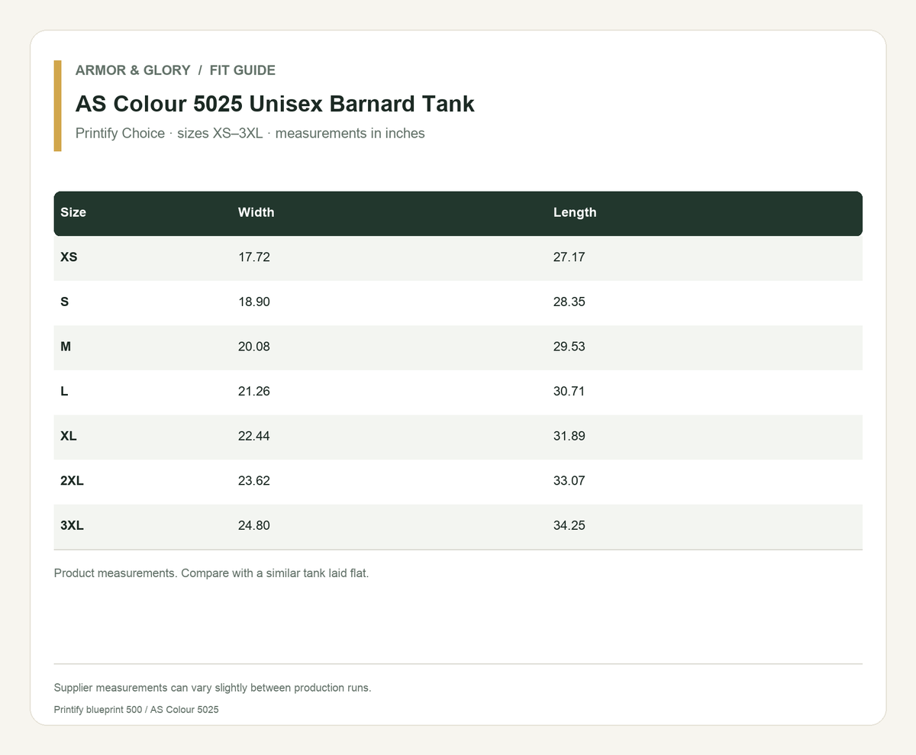Select the XS size row label
916x755 pixels.
point(69,257)
